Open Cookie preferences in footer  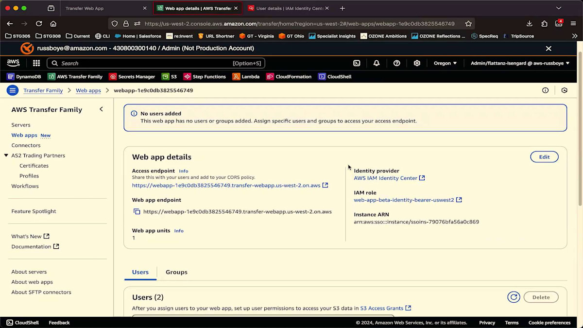[x=549, y=323]
